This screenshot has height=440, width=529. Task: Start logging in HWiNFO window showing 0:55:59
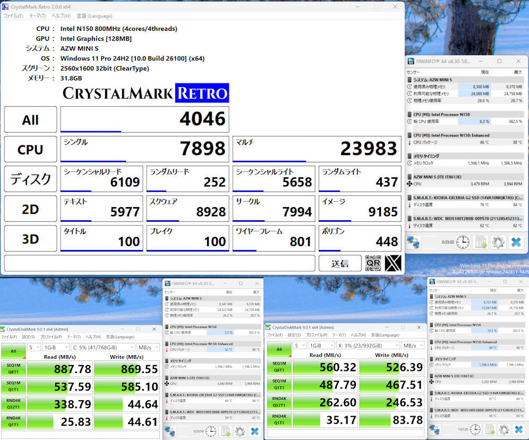click(226, 431)
